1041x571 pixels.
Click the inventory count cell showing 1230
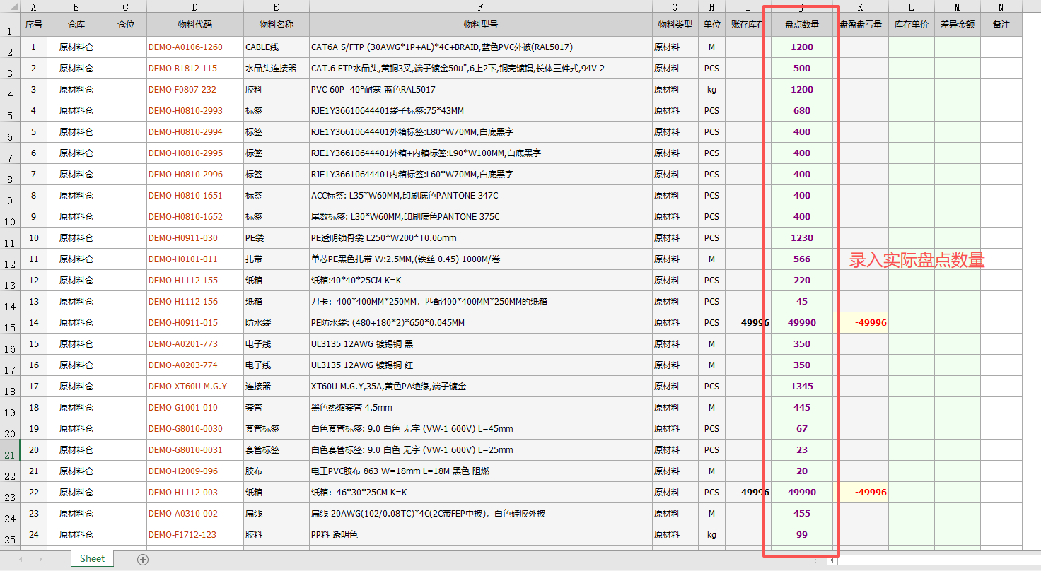pos(802,238)
